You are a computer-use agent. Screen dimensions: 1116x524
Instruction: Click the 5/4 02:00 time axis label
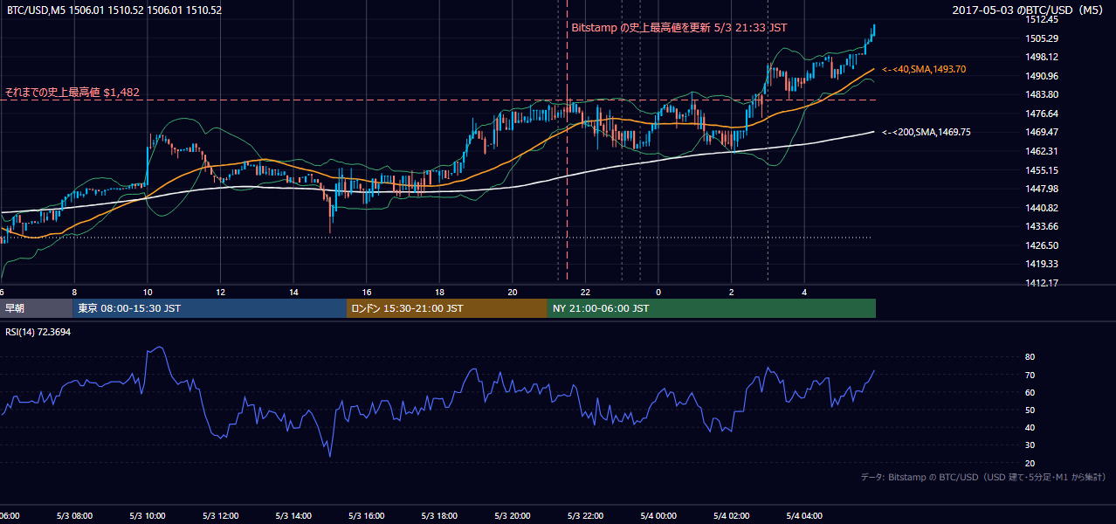[730, 516]
